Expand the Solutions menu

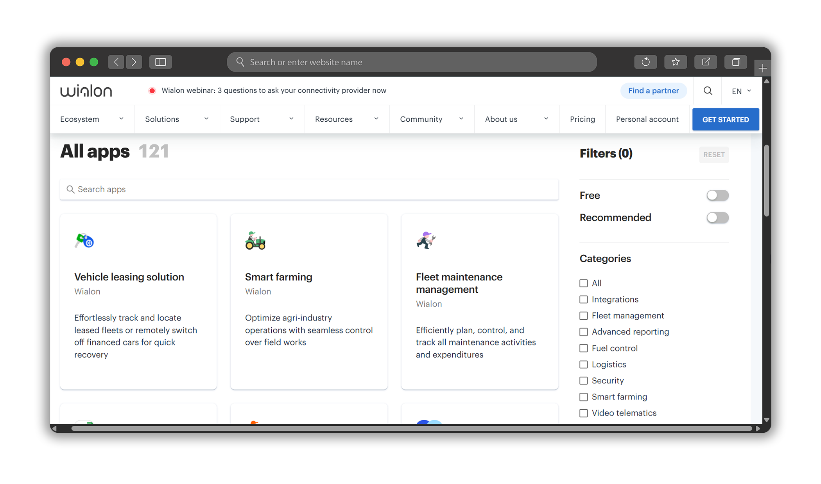[x=177, y=119]
